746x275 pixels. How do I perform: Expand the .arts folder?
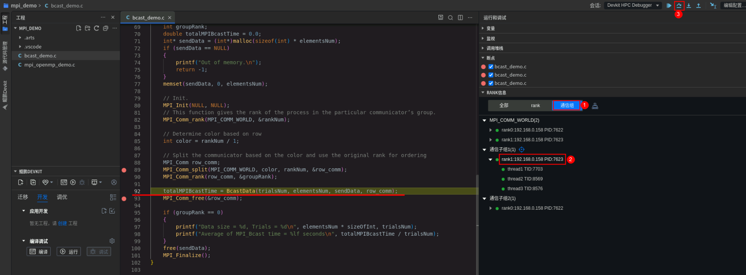[x=20, y=38]
